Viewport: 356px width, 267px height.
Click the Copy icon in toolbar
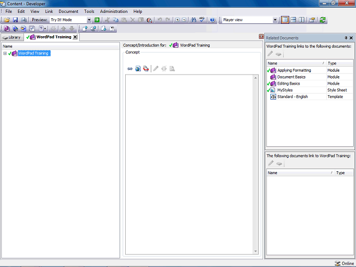click(x=116, y=20)
